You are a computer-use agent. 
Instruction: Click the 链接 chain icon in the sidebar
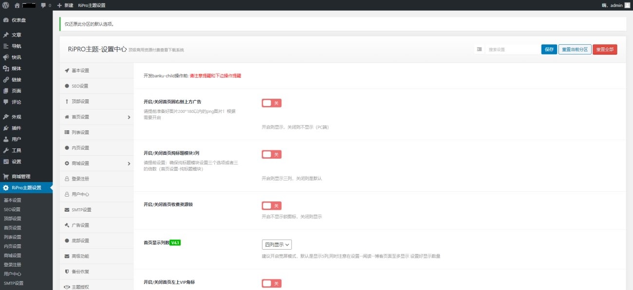pyautogui.click(x=6, y=80)
